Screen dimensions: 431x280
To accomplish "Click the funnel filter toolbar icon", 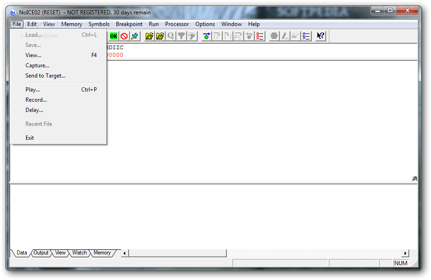I will [x=181, y=36].
